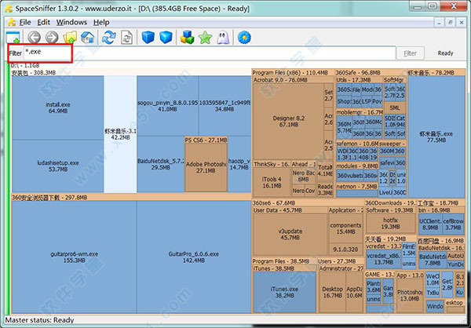471x328 pixels.
Task: Select the BaiduNetdisk_5.7.2 29.5MB block
Action: (160, 164)
